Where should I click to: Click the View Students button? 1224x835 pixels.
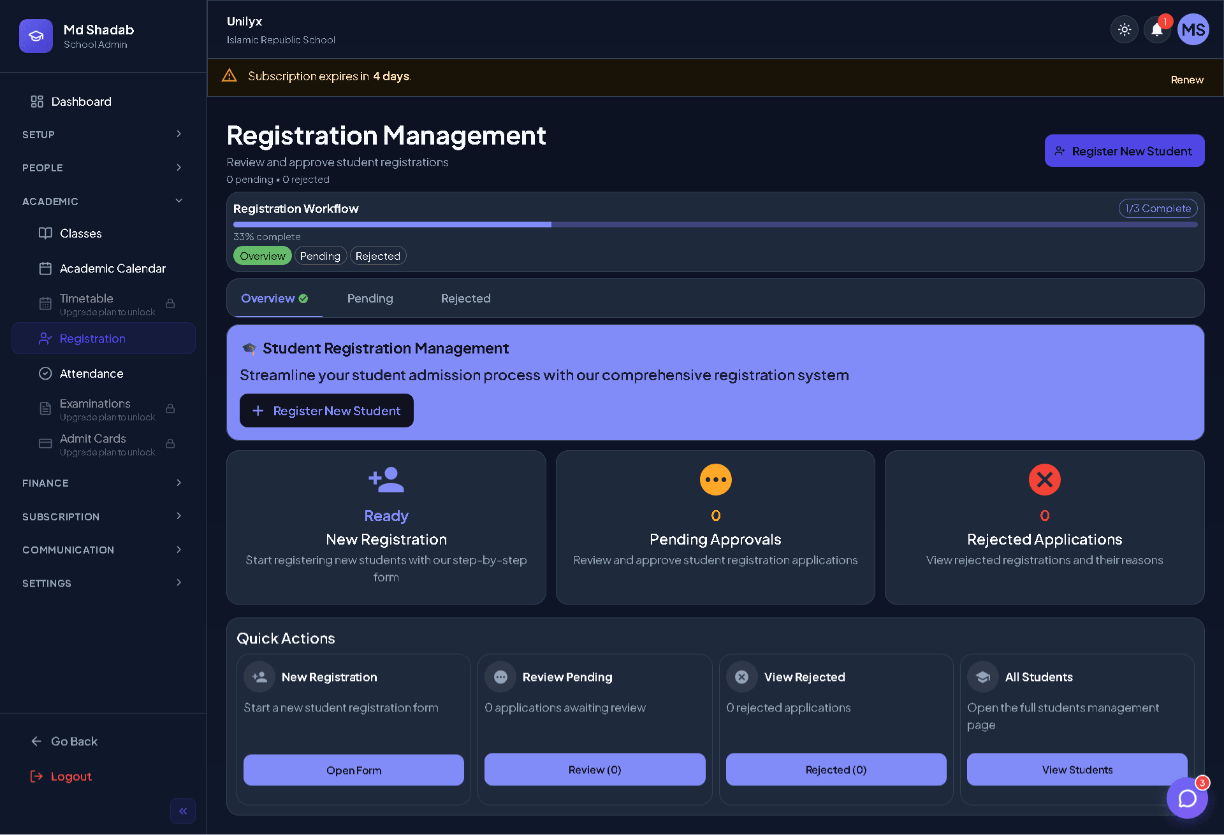point(1077,769)
